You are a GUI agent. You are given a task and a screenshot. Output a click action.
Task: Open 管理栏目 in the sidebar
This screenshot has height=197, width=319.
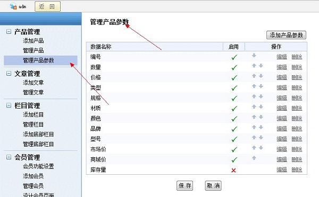point(33,124)
